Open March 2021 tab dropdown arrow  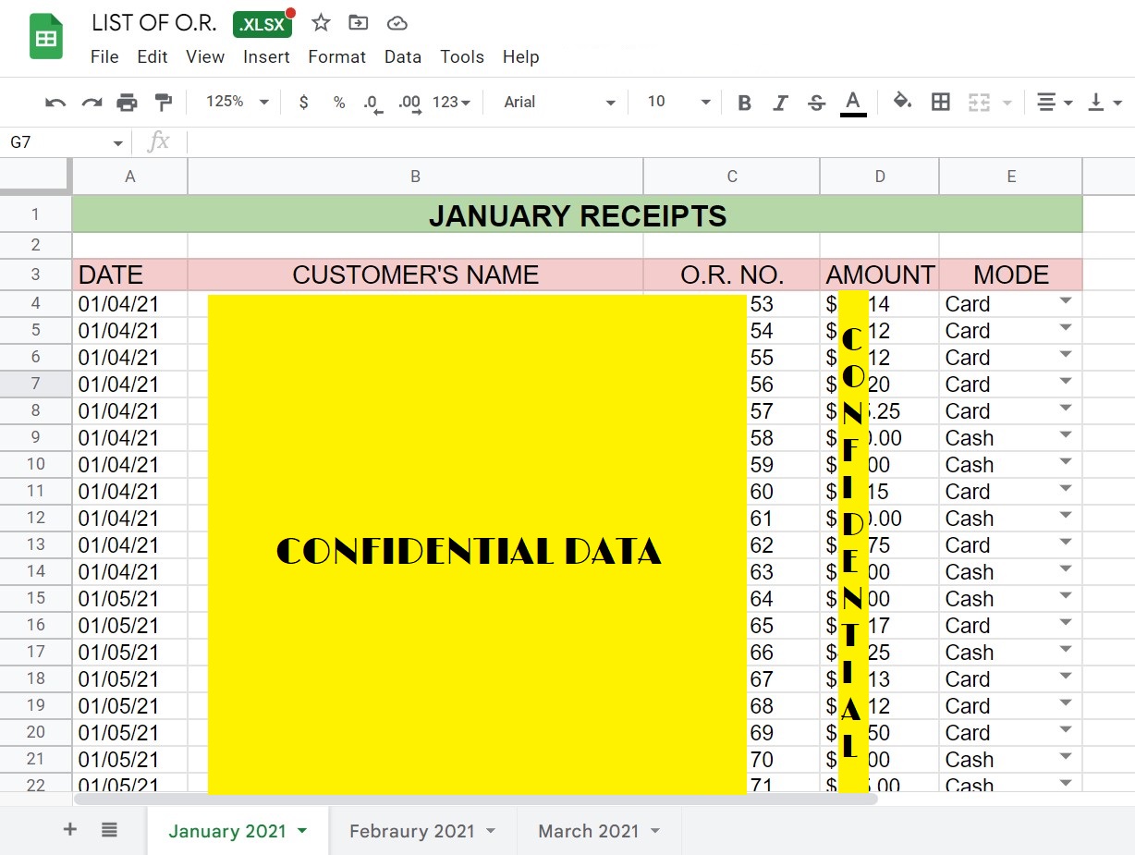[x=655, y=831]
